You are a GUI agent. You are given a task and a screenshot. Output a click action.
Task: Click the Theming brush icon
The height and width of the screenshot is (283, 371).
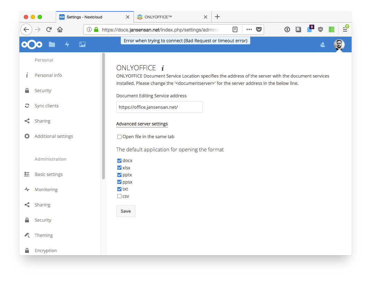point(27,235)
